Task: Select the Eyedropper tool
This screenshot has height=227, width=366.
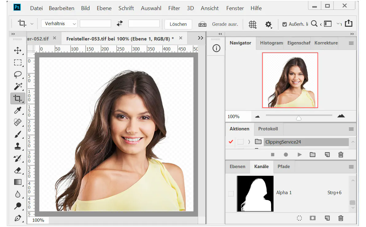Action: click(x=18, y=110)
